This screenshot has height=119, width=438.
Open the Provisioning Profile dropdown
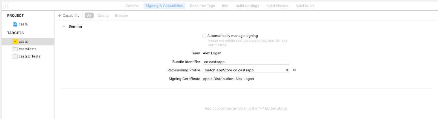point(246,70)
